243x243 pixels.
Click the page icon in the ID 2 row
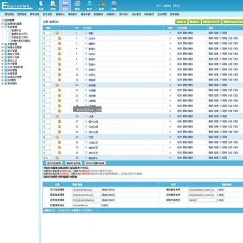[60, 38]
